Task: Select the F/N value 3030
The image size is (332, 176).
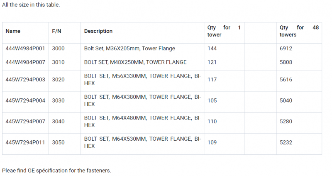Action: 58,100
